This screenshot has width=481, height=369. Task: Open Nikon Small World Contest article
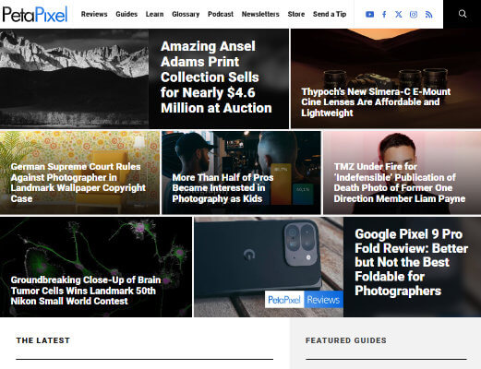(x=86, y=291)
